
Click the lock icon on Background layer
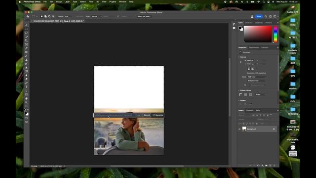click(274, 129)
